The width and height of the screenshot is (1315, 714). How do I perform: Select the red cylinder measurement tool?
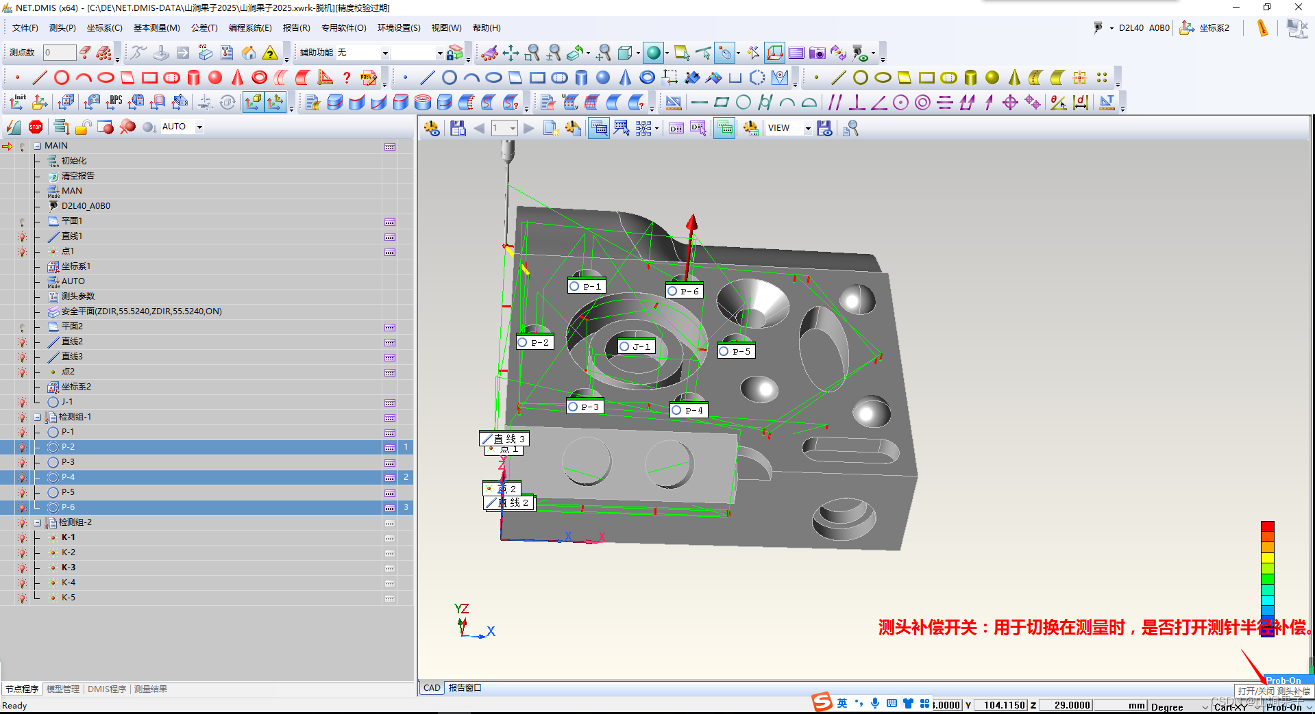tap(194, 77)
